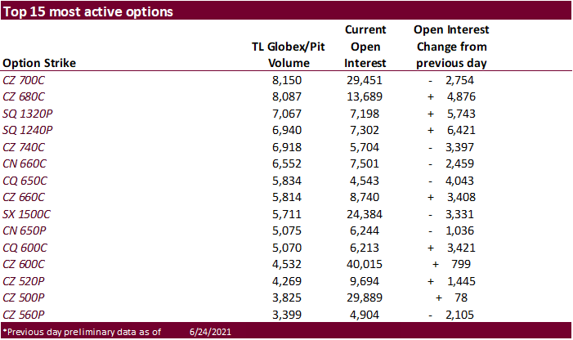Click open interest value 24,384
Screen dimensions: 573x340
click(x=365, y=213)
